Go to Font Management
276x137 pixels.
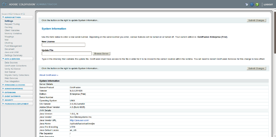point(13,46)
